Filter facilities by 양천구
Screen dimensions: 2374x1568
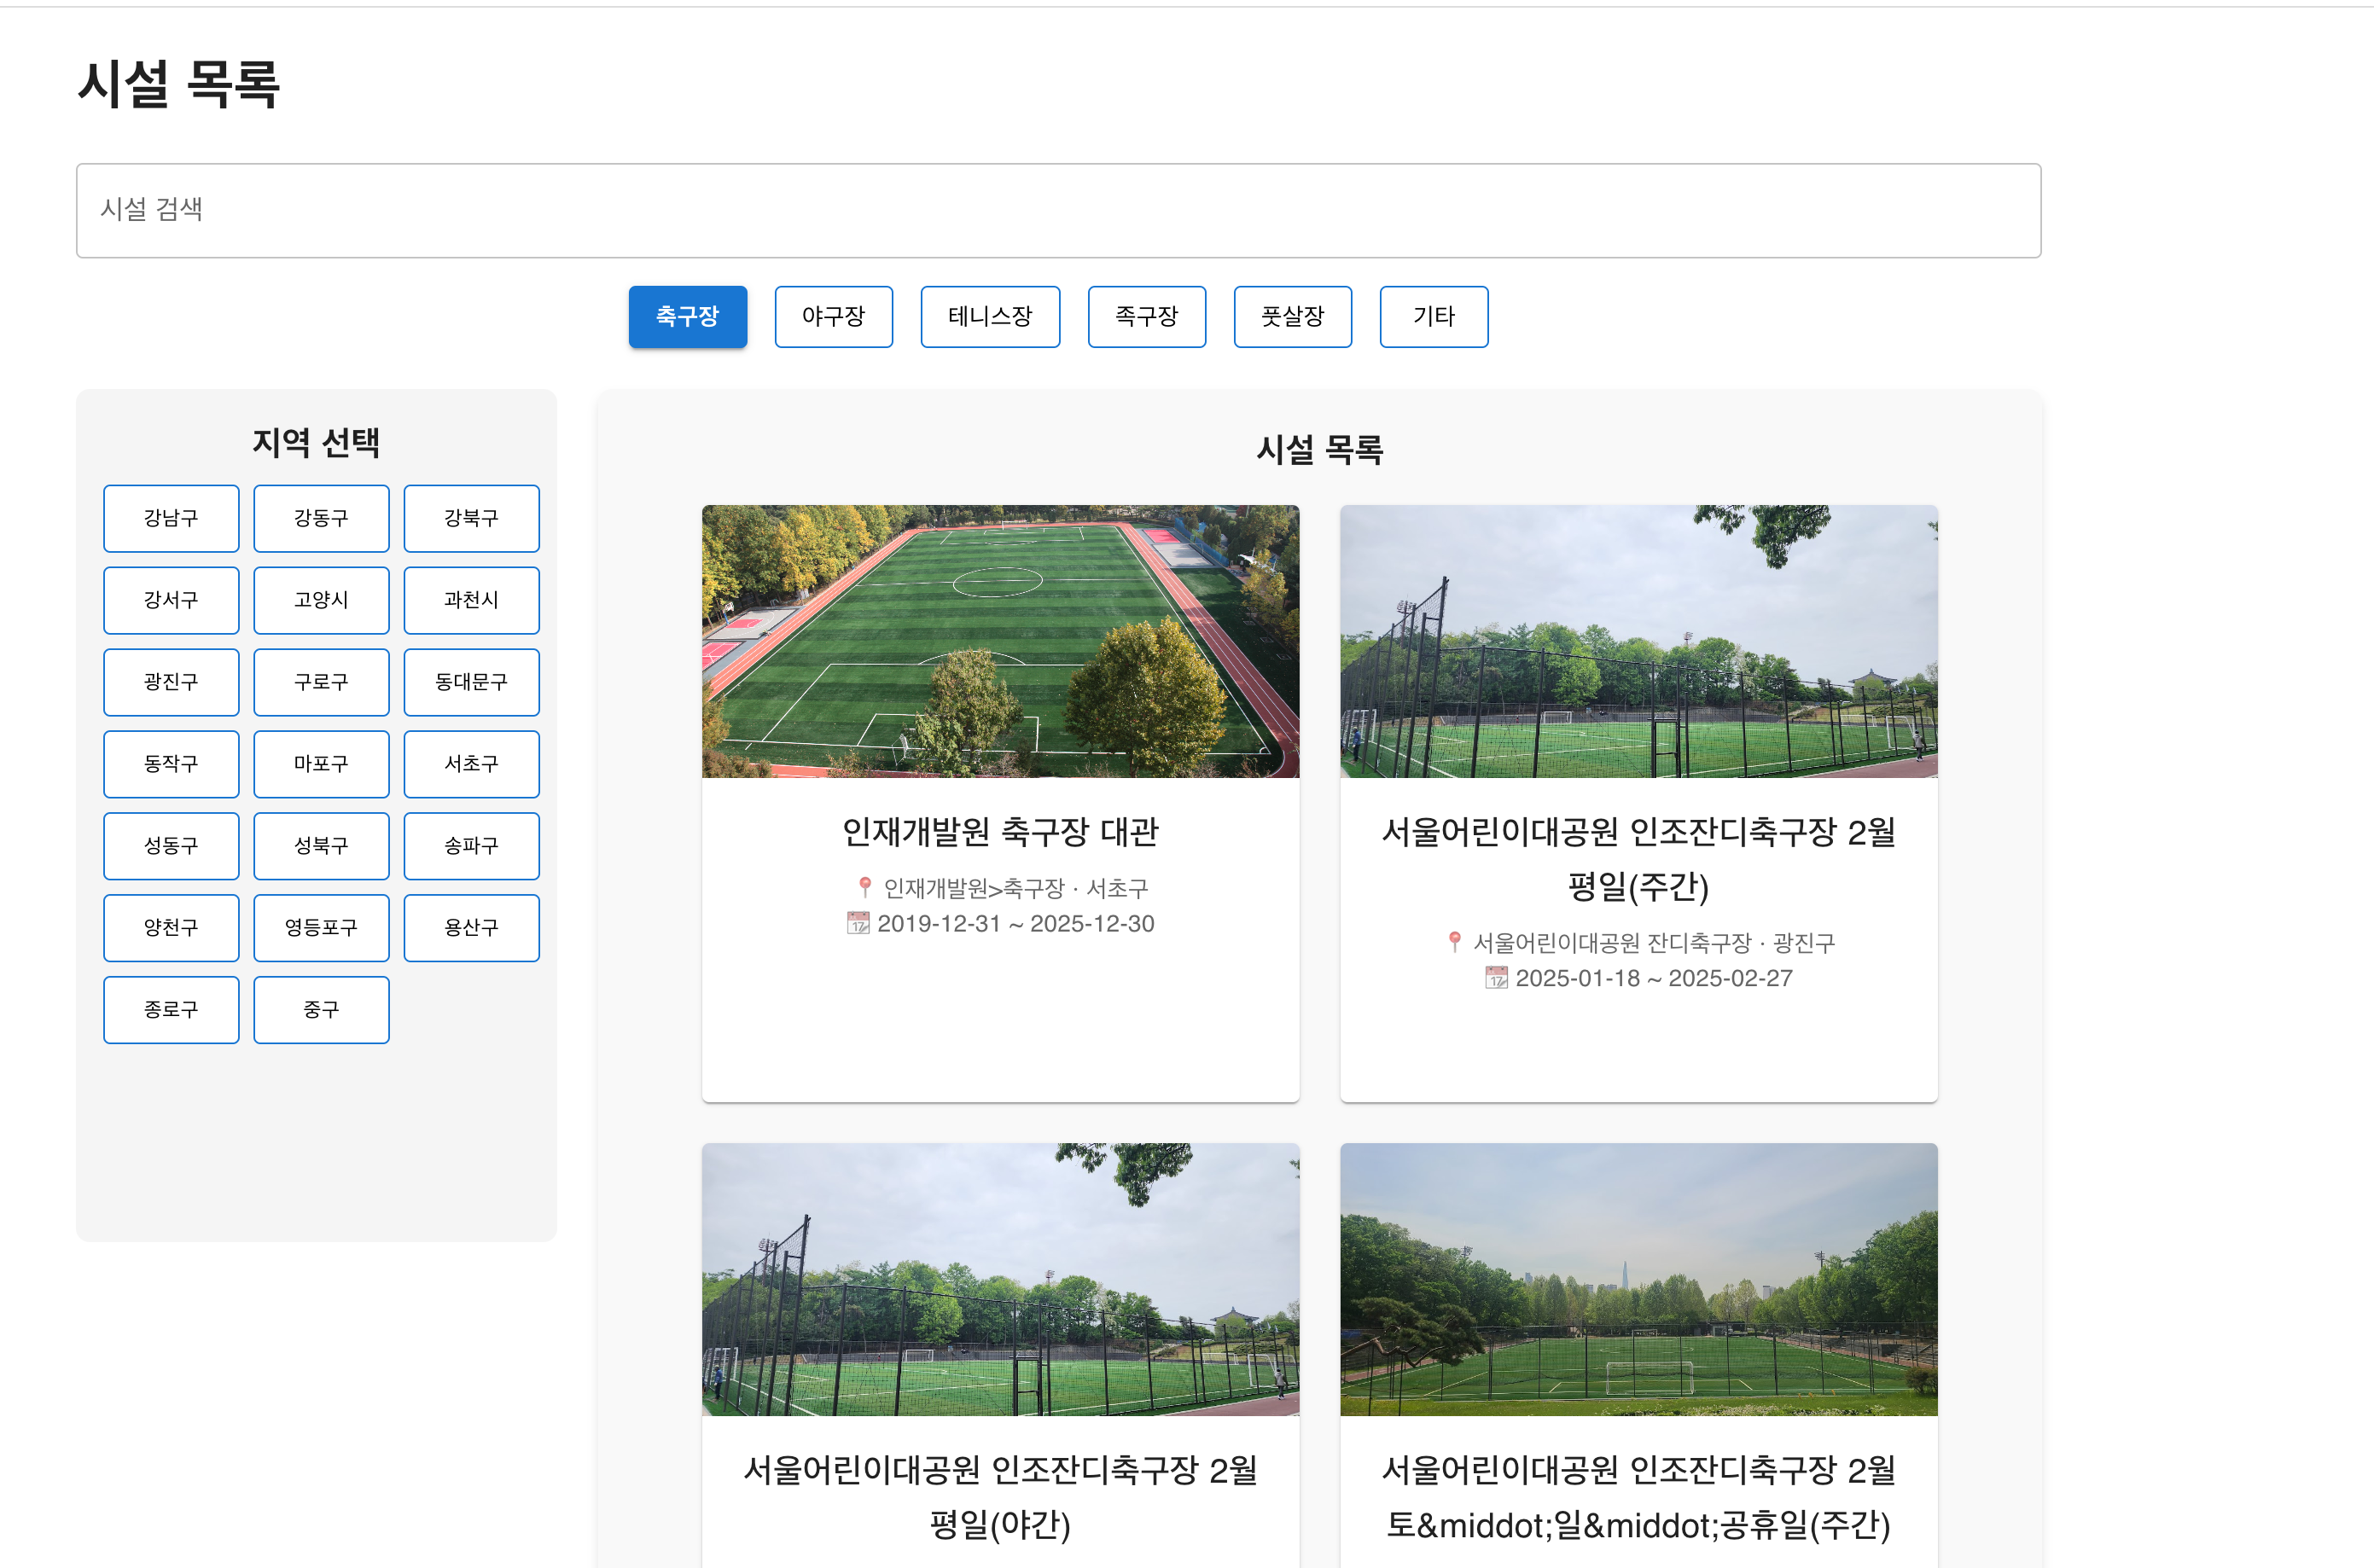pyautogui.click(x=171, y=928)
